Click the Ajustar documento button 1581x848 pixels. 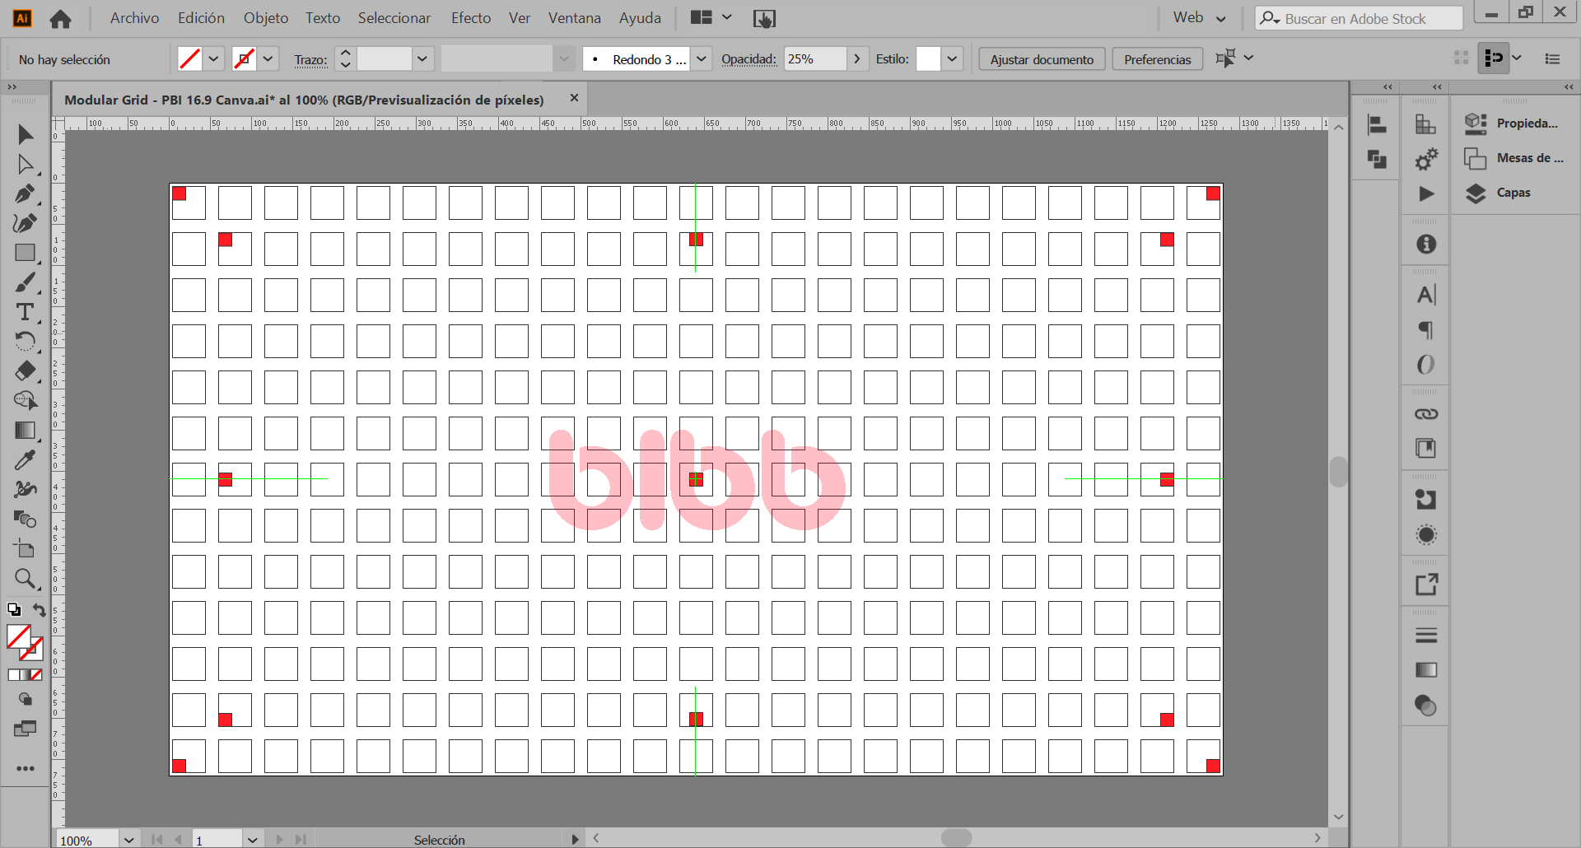(1041, 59)
